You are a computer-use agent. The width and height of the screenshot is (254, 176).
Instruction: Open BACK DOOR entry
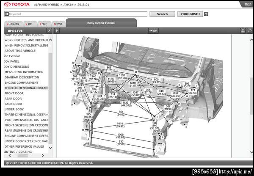[x=13, y=104]
